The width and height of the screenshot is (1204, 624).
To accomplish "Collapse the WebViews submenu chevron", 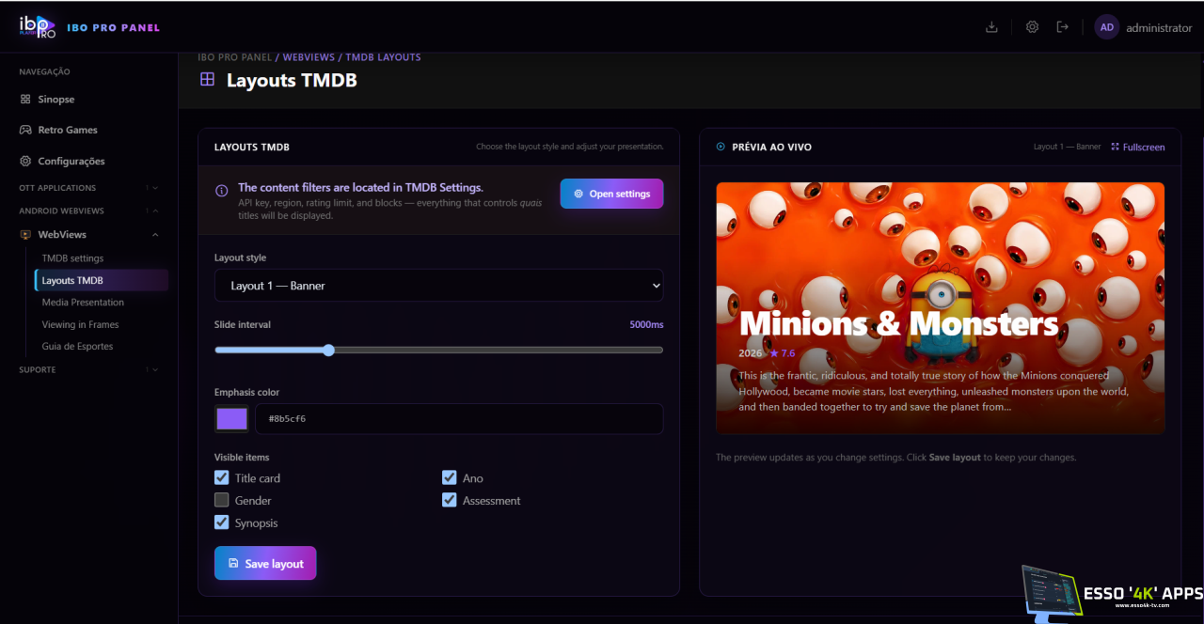I will 155,235.
